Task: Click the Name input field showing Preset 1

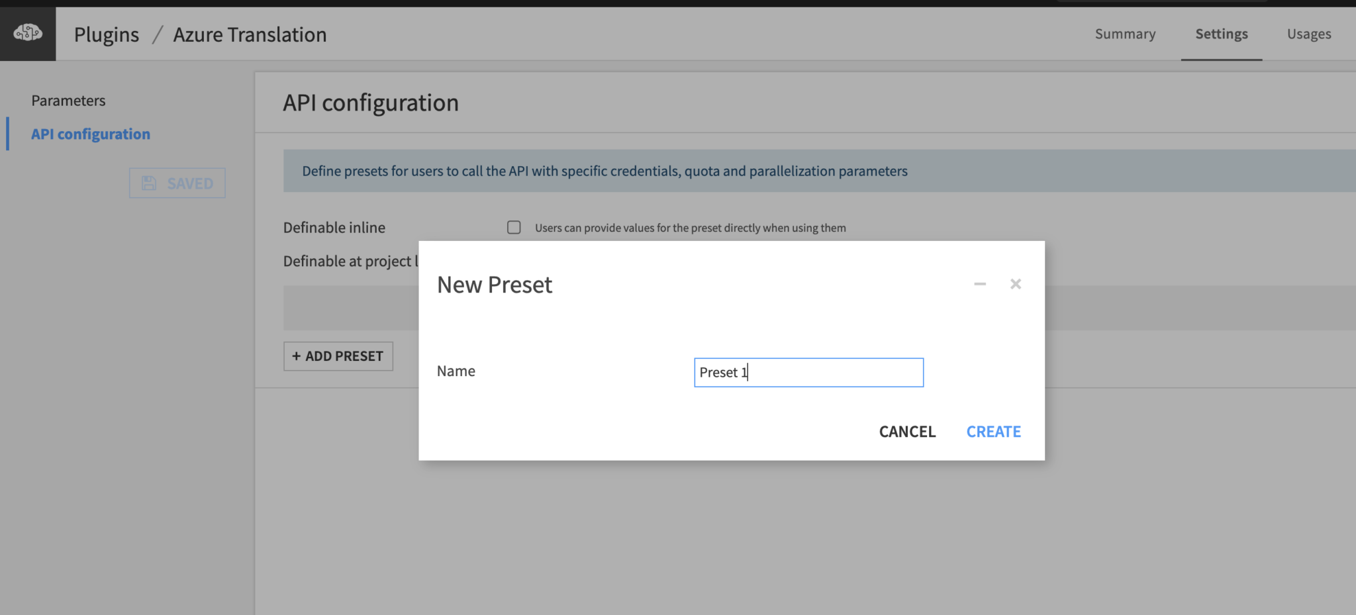Action: tap(808, 372)
